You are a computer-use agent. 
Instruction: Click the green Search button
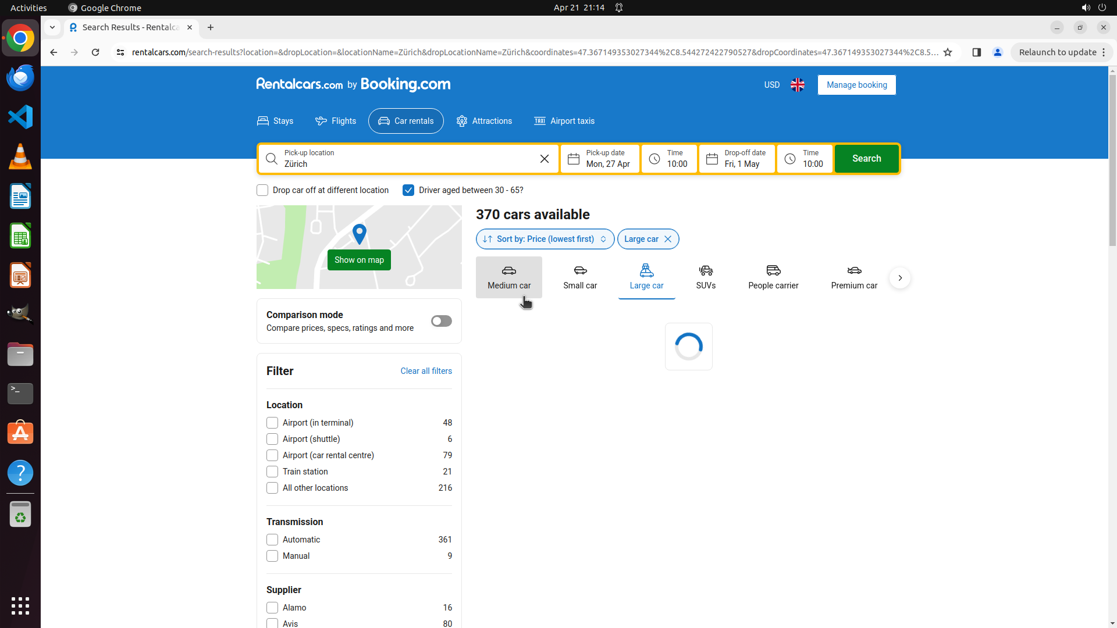point(866,159)
